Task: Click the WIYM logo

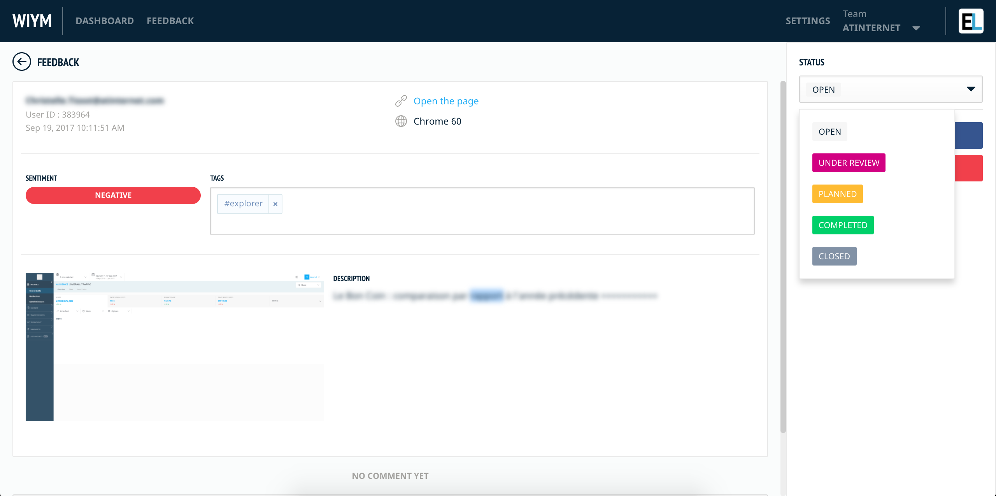Action: [32, 21]
